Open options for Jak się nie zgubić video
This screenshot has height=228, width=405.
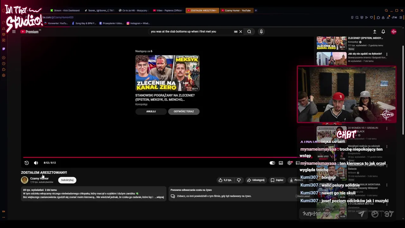coord(387,54)
